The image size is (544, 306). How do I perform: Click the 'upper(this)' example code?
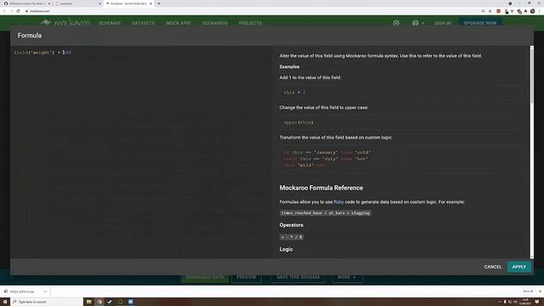point(402,122)
